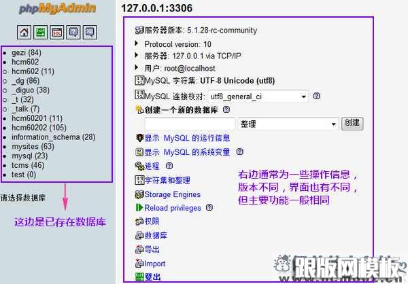Select the hcm60201 (11) database
This screenshot has width=408, height=284.
(x=37, y=118)
